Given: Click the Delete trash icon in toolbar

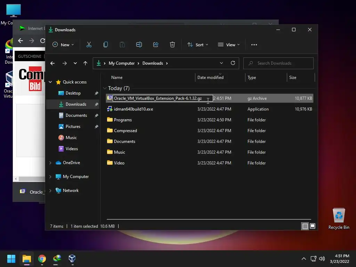Looking at the screenshot, I should [x=172, y=45].
